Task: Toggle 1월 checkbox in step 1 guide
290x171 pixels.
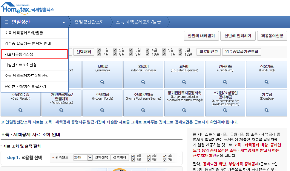Action: coord(133,156)
